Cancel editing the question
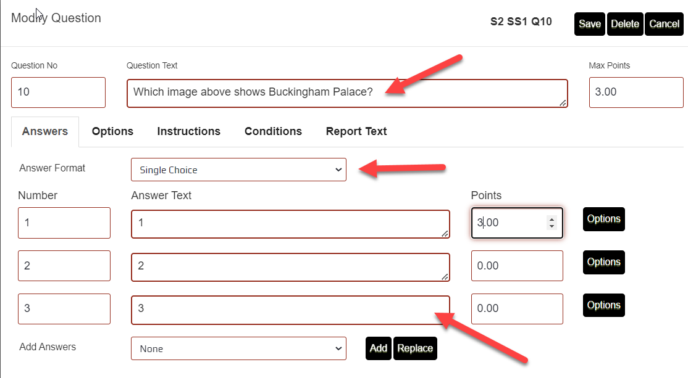Image resolution: width=688 pixels, height=378 pixels. [664, 23]
